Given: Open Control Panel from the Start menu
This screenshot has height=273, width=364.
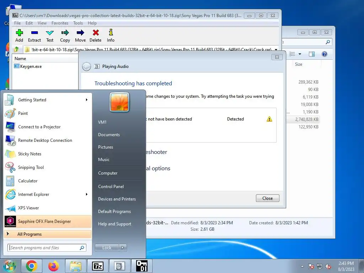Looking at the screenshot, I should 111,187.
